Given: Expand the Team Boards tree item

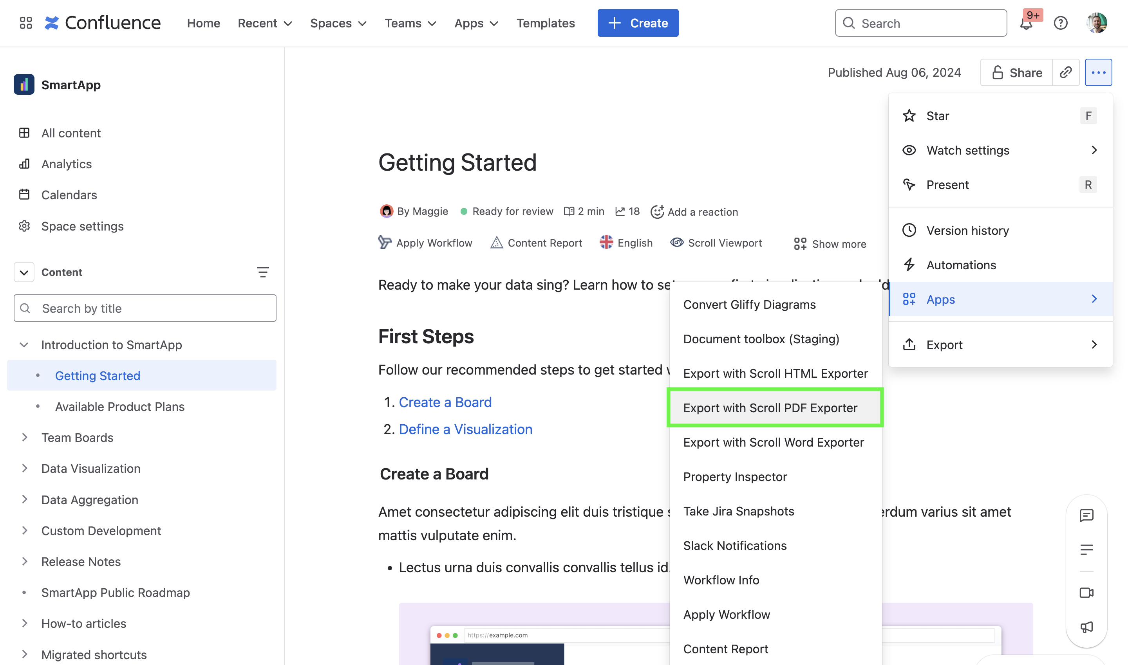Looking at the screenshot, I should point(24,437).
